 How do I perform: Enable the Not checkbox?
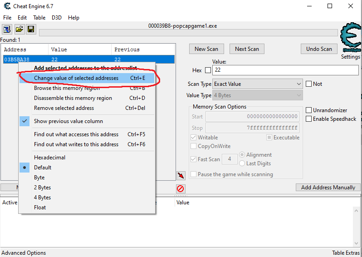pyautogui.click(x=308, y=84)
